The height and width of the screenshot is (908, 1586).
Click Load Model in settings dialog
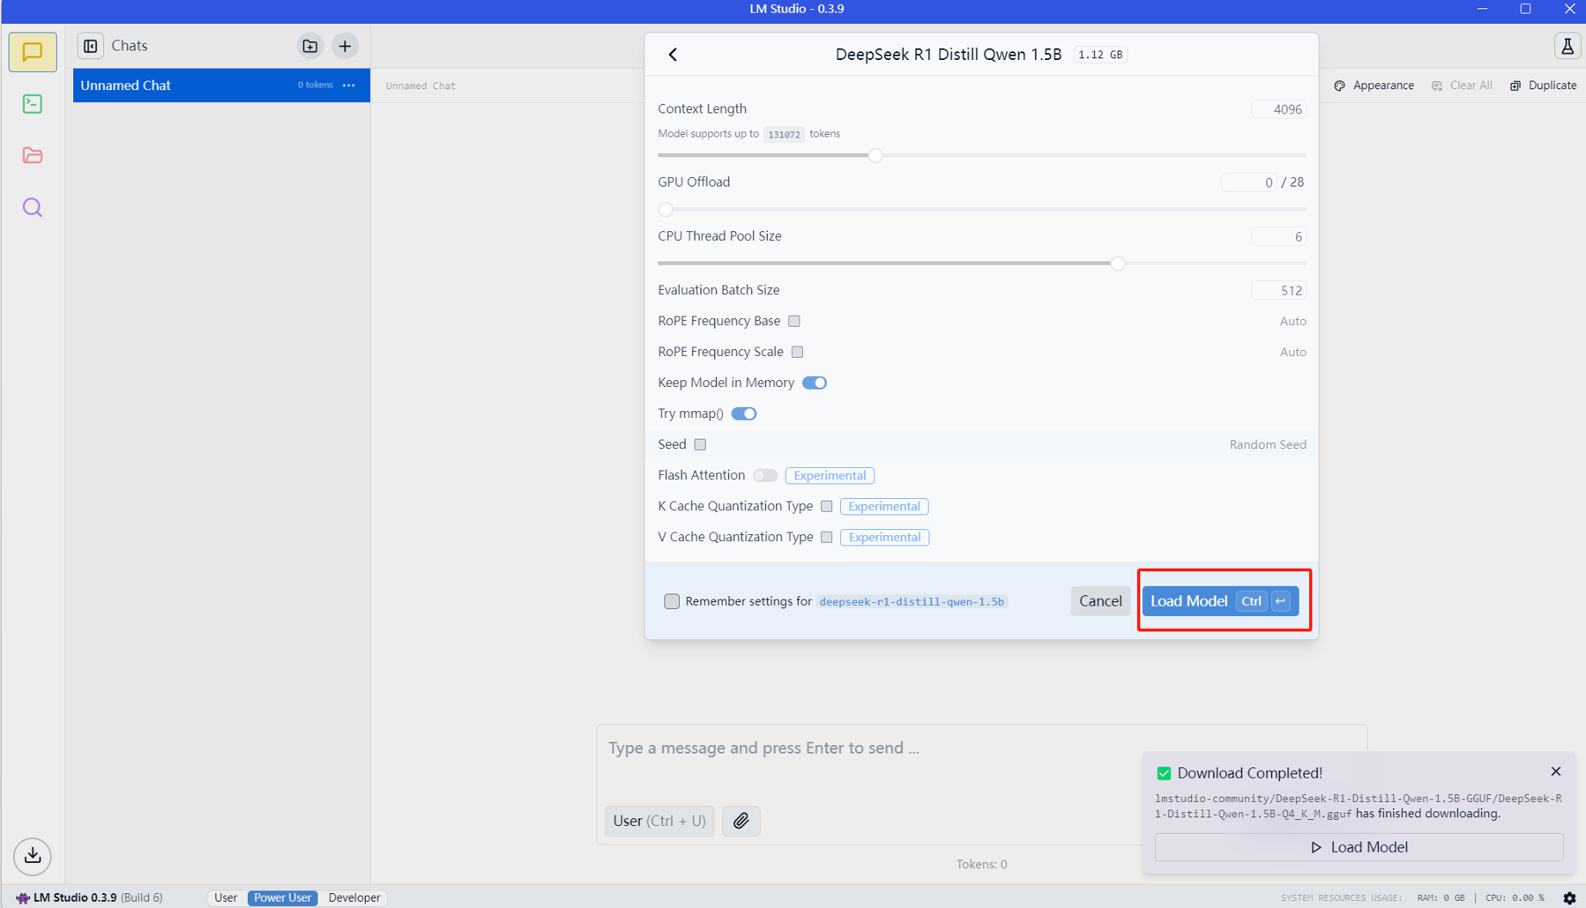click(x=1220, y=601)
